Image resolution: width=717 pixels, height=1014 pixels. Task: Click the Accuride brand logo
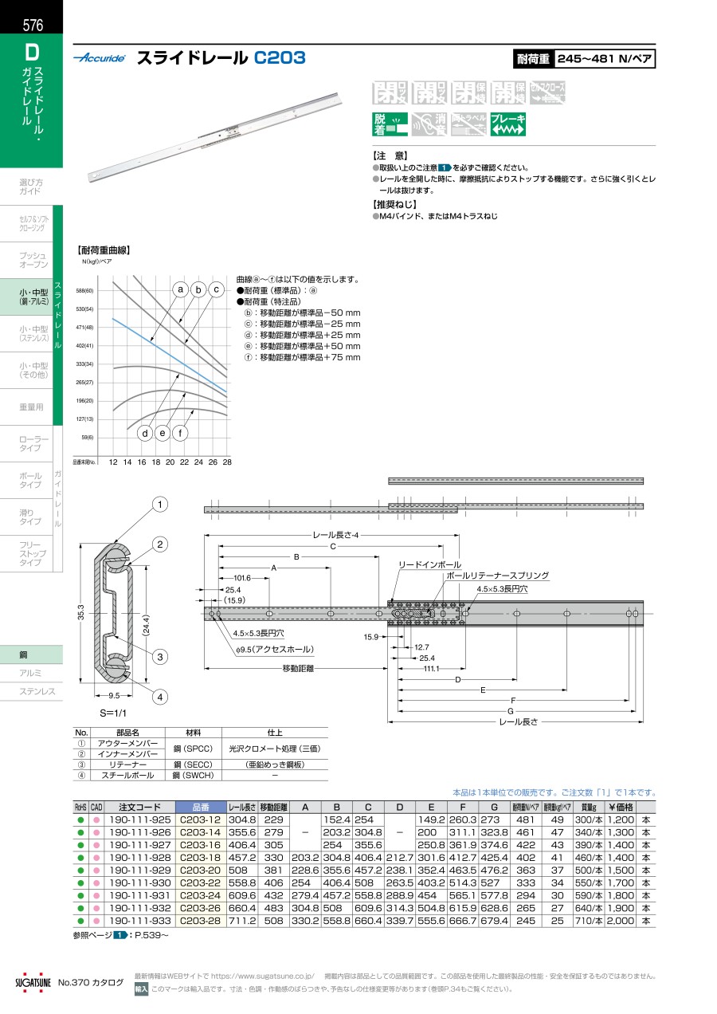point(100,58)
